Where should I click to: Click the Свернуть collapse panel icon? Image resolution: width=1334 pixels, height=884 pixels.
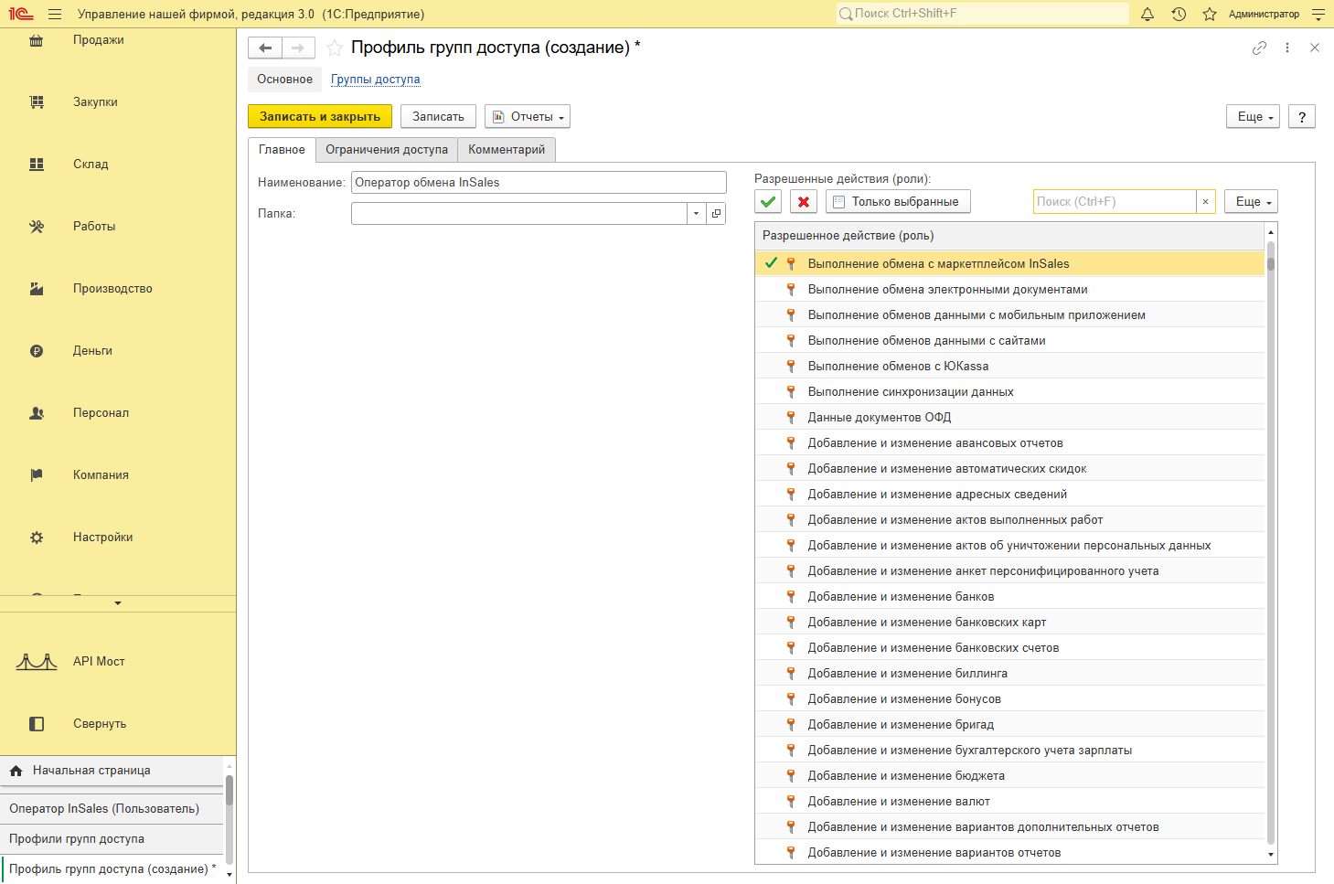point(37,724)
